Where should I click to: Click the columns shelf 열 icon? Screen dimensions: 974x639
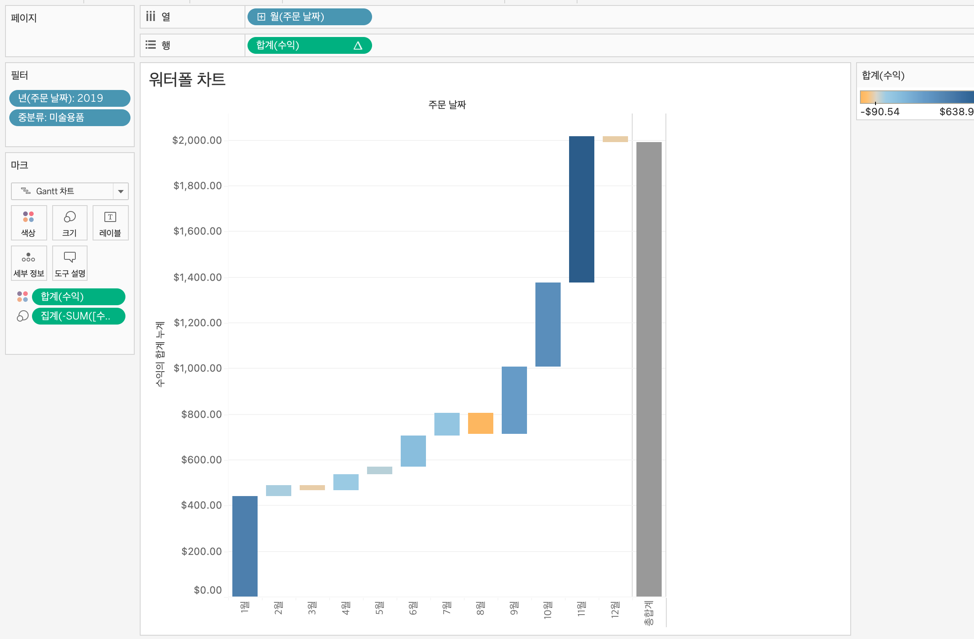151,17
